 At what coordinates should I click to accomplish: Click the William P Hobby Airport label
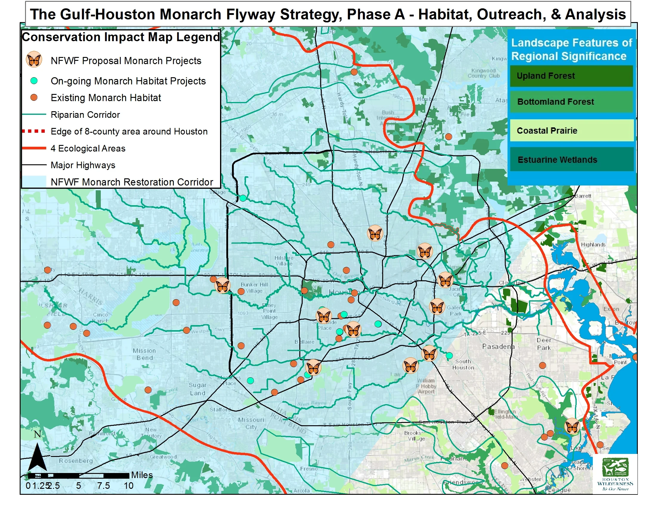(x=426, y=386)
